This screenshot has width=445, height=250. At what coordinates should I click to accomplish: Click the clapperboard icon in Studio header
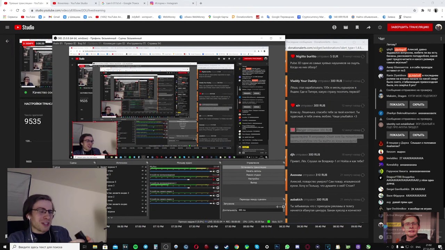coord(346,27)
